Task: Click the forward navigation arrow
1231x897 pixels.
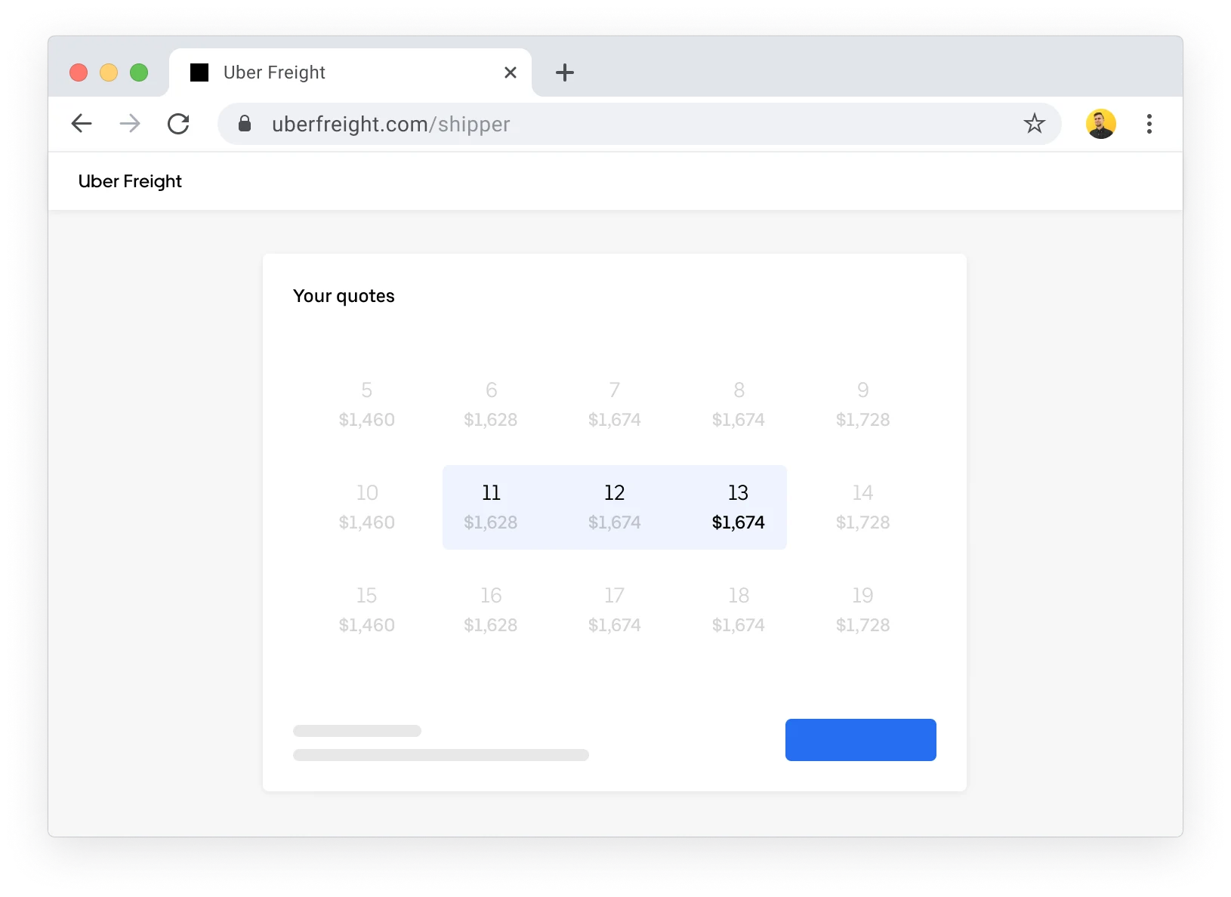Action: [x=130, y=124]
